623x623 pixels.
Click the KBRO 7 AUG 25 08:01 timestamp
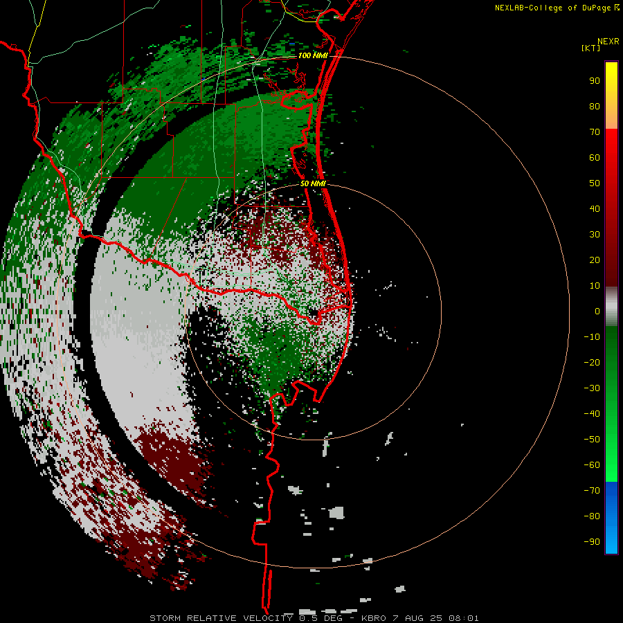coord(420,618)
